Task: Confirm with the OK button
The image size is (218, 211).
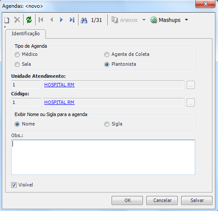Action: pyautogui.click(x=127, y=200)
